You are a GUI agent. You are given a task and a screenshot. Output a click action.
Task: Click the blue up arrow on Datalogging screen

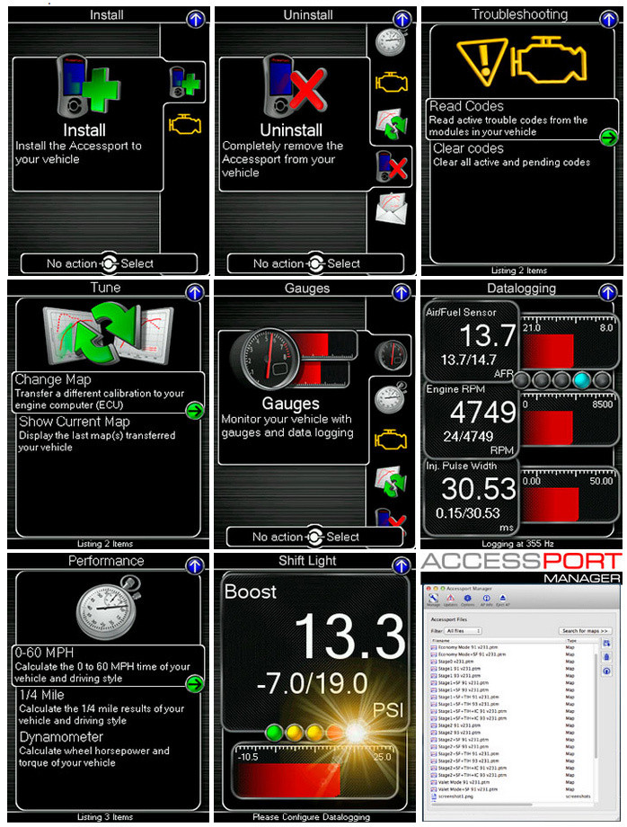[608, 292]
